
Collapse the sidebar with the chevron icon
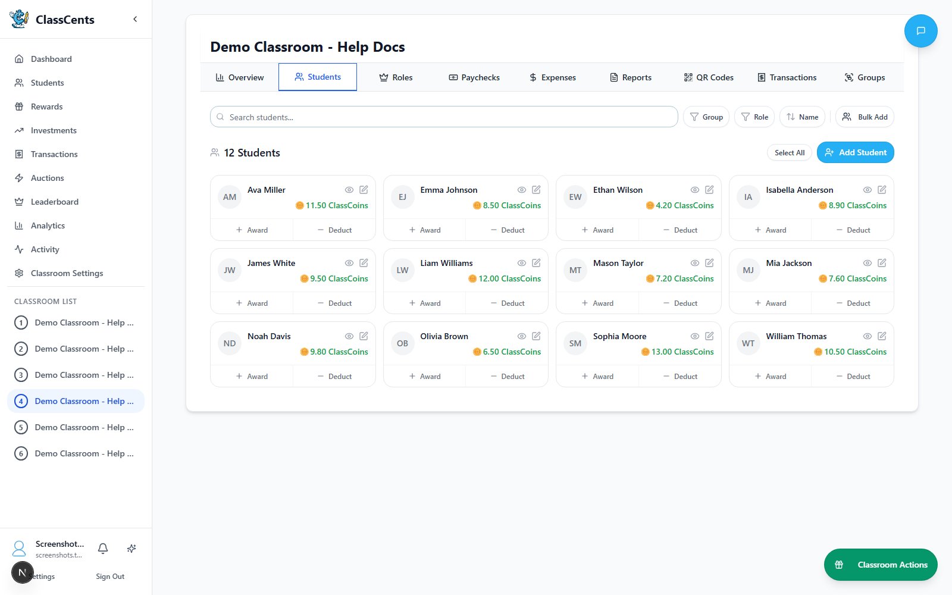[x=135, y=19]
